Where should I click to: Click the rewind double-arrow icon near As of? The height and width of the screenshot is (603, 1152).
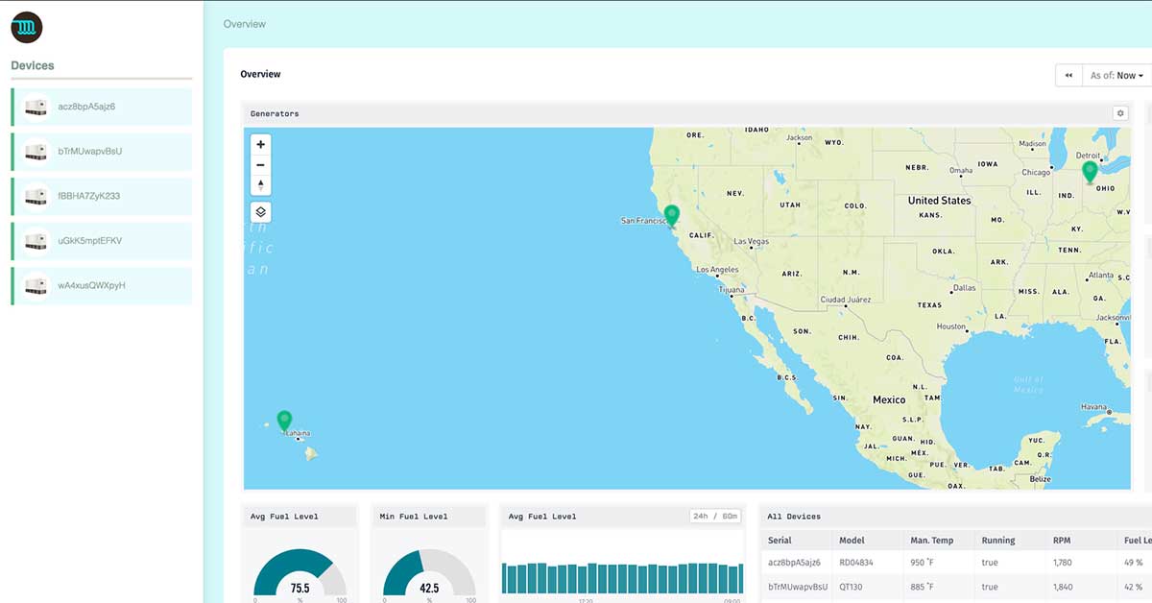coord(1068,75)
